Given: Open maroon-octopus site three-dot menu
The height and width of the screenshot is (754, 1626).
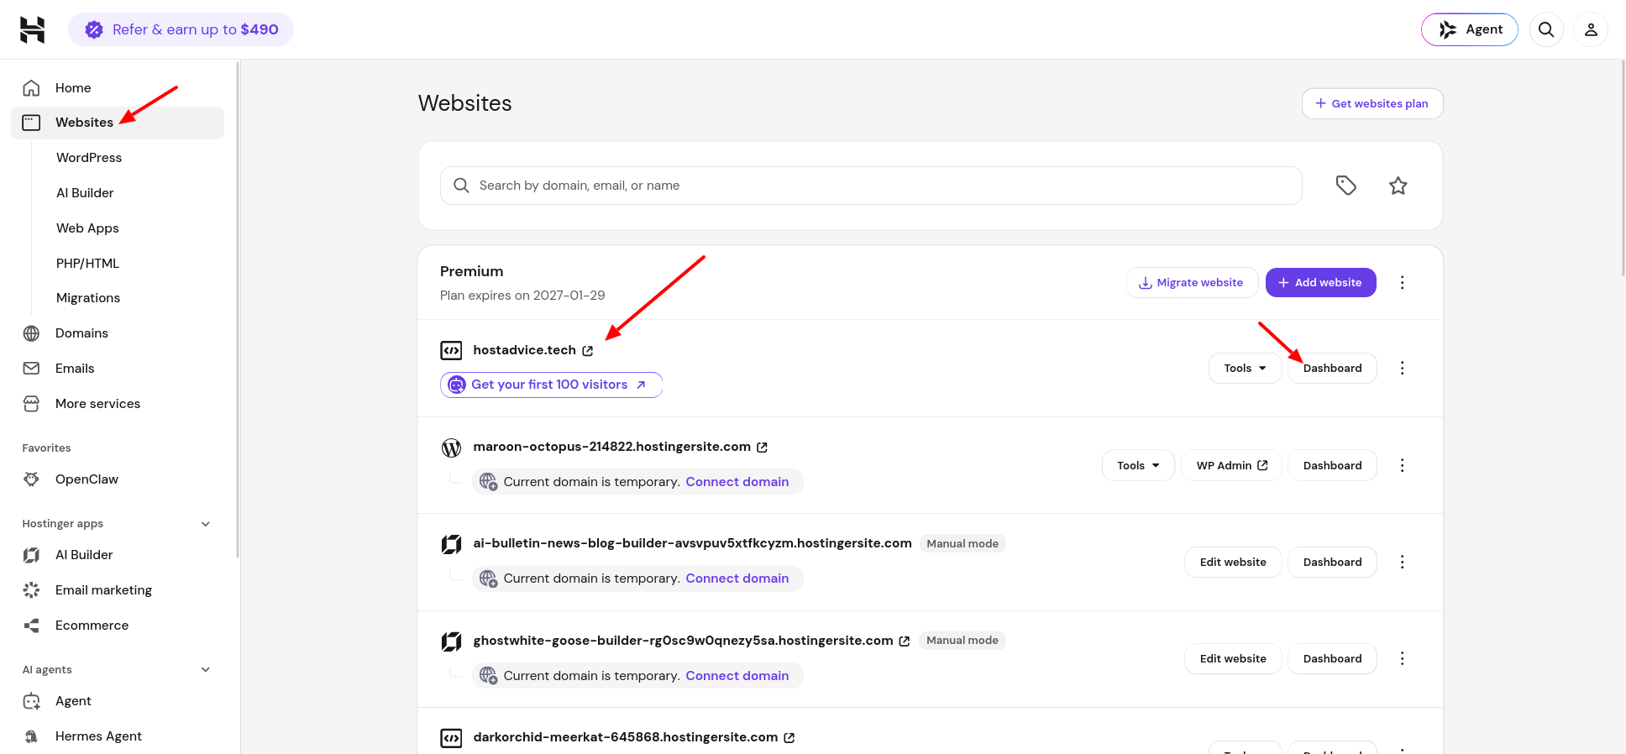Looking at the screenshot, I should [1402, 465].
